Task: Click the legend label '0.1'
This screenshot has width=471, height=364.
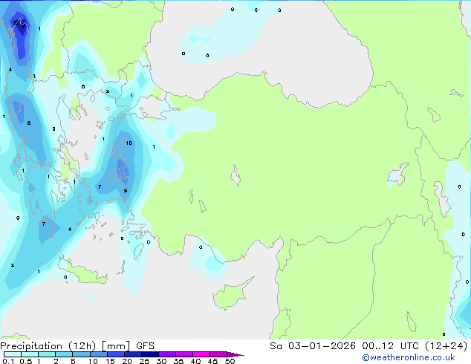Action: [x=8, y=361]
